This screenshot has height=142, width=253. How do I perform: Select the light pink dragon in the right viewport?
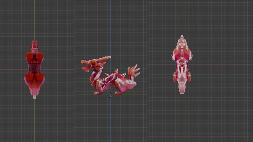[182, 65]
